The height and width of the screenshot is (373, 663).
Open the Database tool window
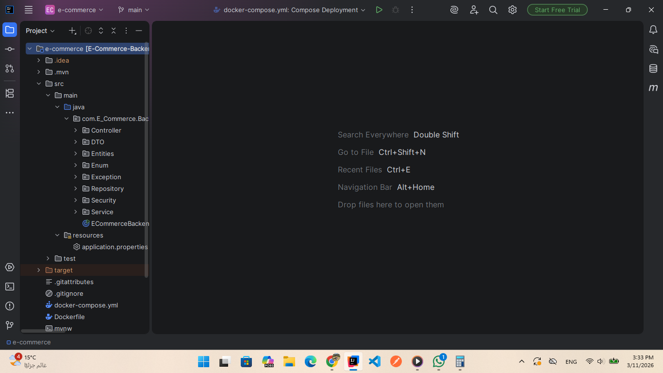coord(653,68)
